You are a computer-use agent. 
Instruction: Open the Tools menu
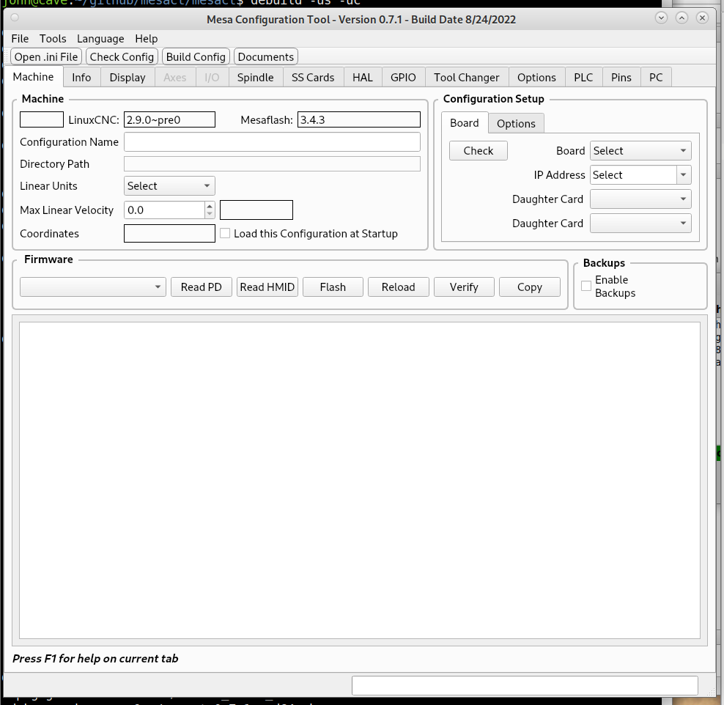(53, 38)
